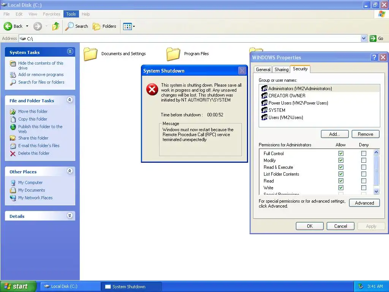Expand the Details panel
The width and height of the screenshot is (389, 292).
click(x=70, y=215)
